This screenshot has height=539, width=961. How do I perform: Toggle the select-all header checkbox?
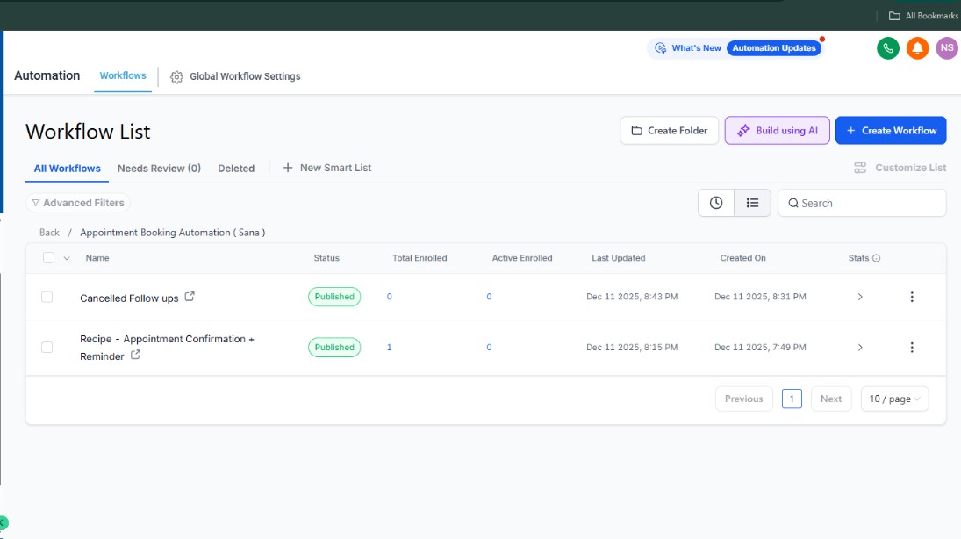pos(48,258)
